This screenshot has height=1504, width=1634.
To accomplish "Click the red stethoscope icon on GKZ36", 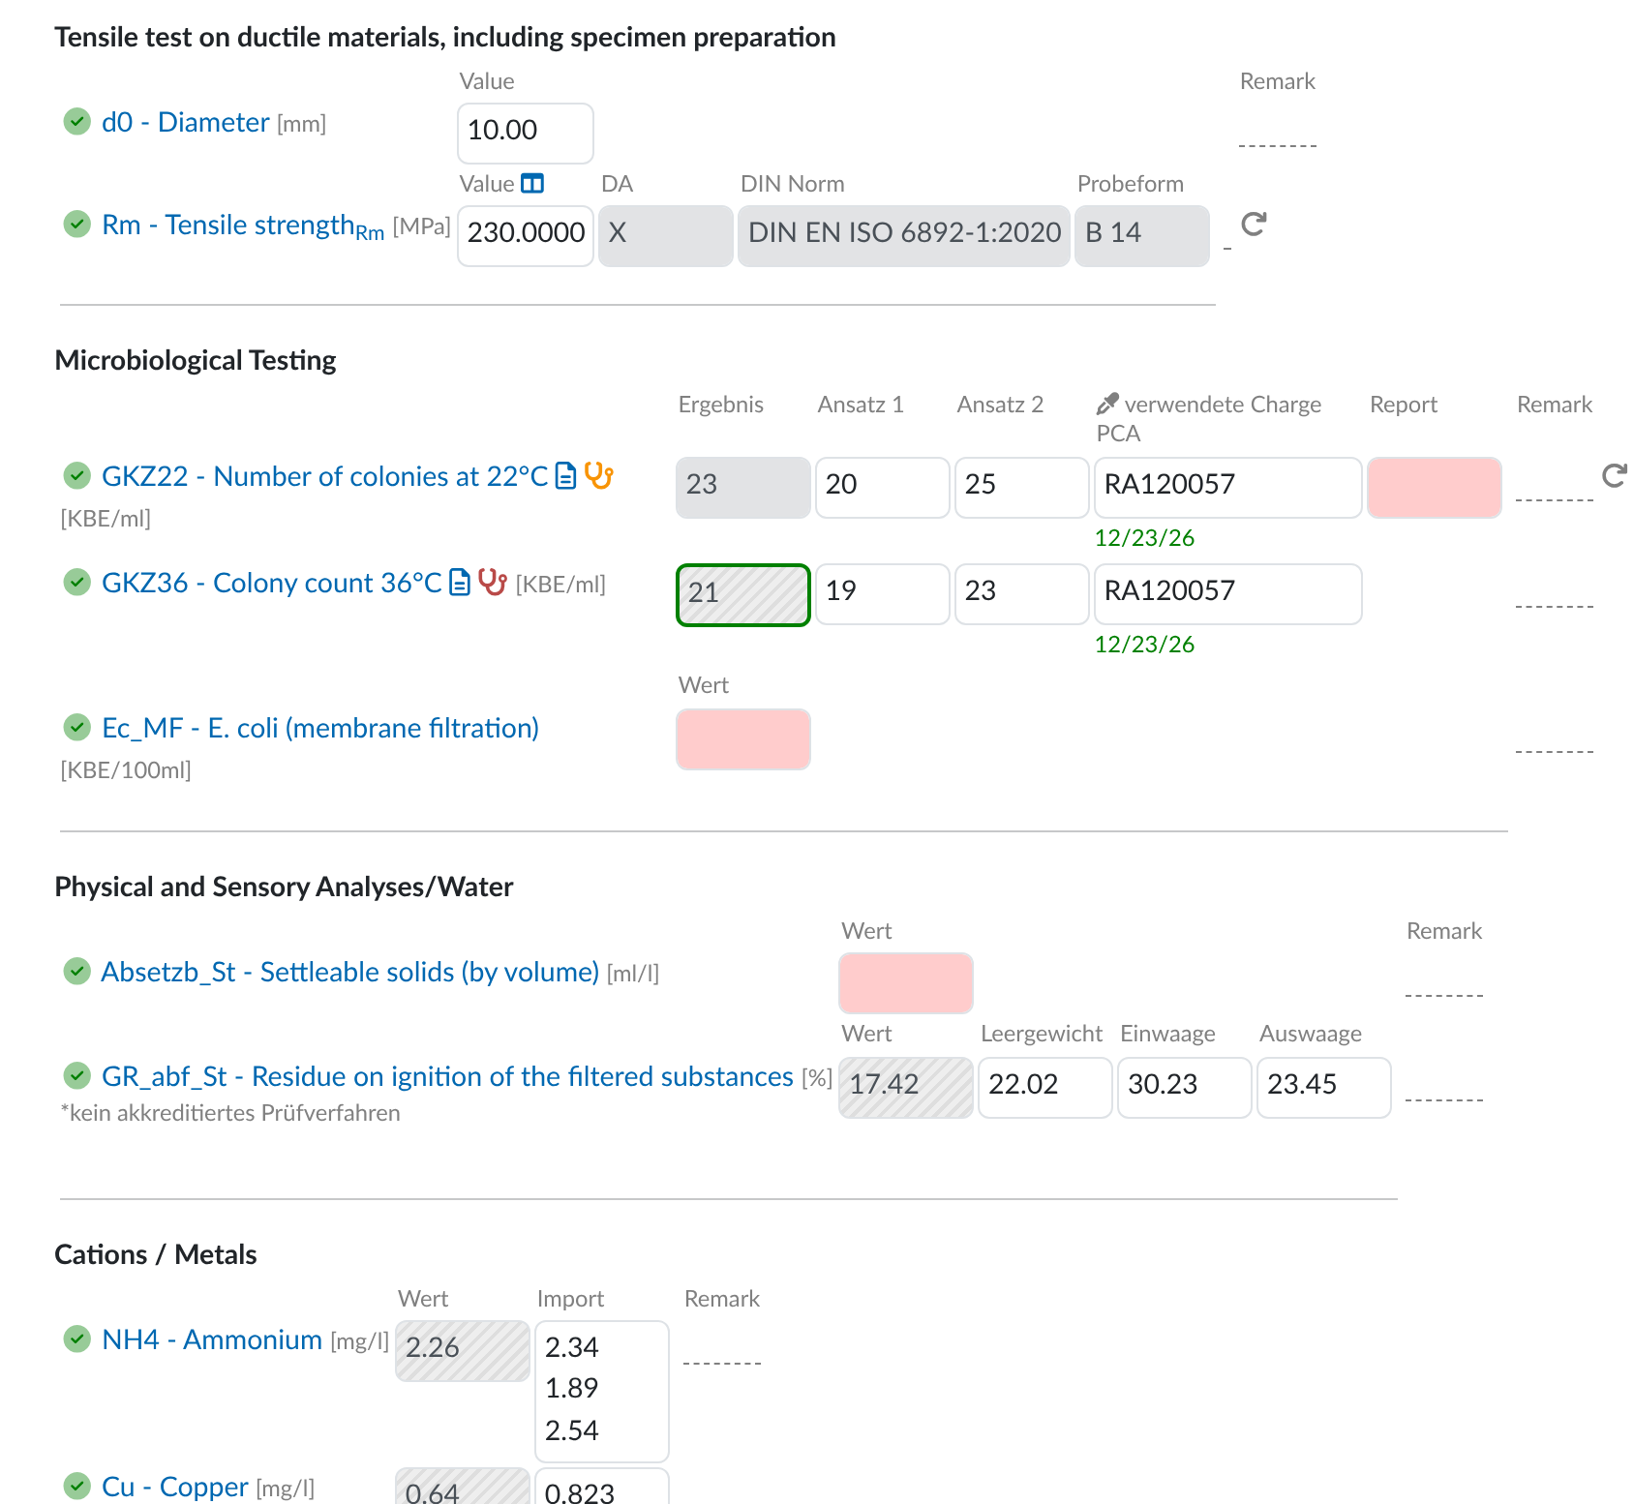I will [x=493, y=582].
